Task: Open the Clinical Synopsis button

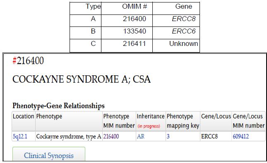Action: [49, 154]
